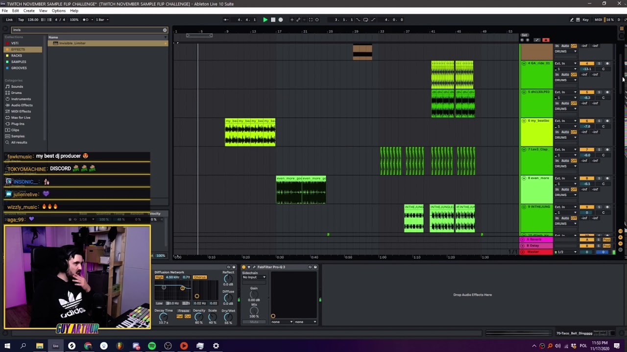Select the Invisible_Limiter result in the browser
Viewport: 627px width, 352px height.
coord(107,43)
